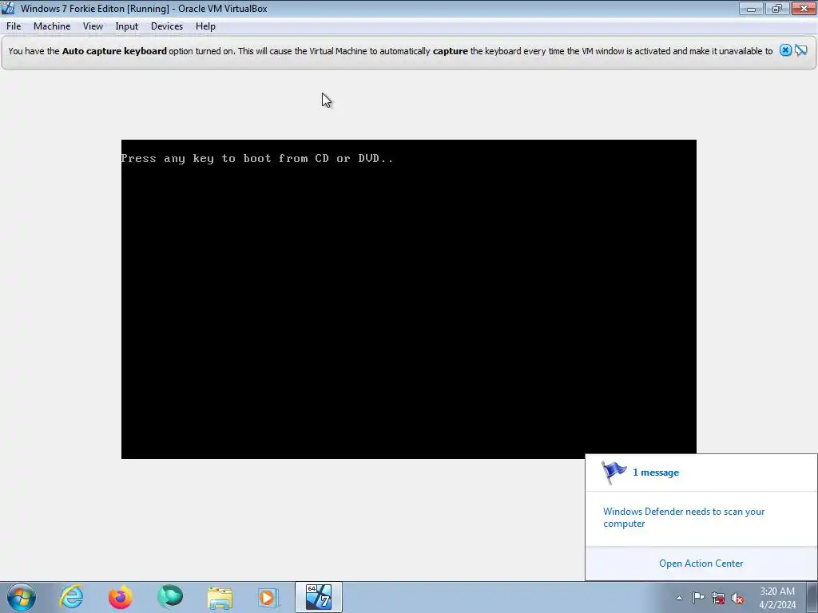The width and height of the screenshot is (818, 613).
Task: Suppress the notification with the crossed-out message icon
Action: coord(801,50)
